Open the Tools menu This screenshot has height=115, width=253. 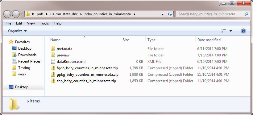tap(44, 23)
